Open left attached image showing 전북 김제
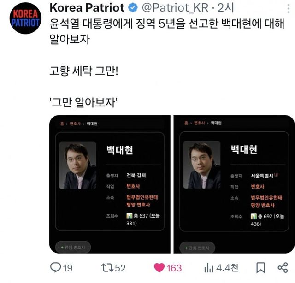This screenshot has height=283, width=295. tap(110, 184)
